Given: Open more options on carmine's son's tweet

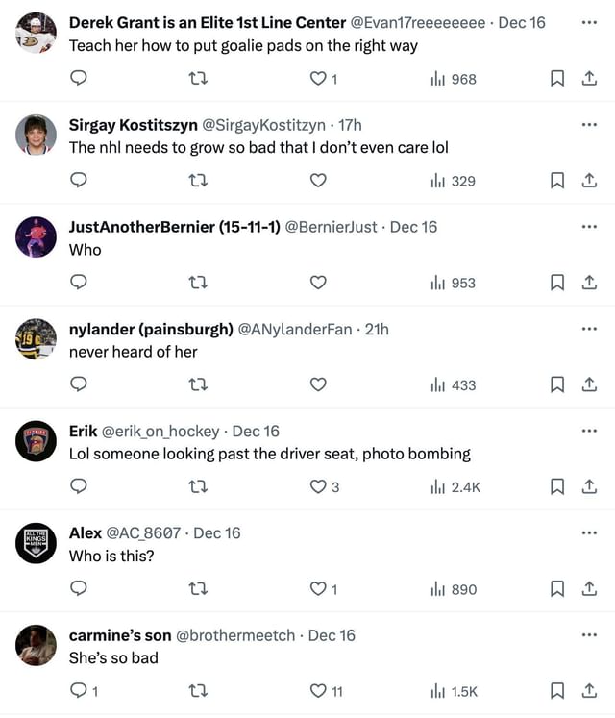Looking at the screenshot, I should click(x=589, y=635).
